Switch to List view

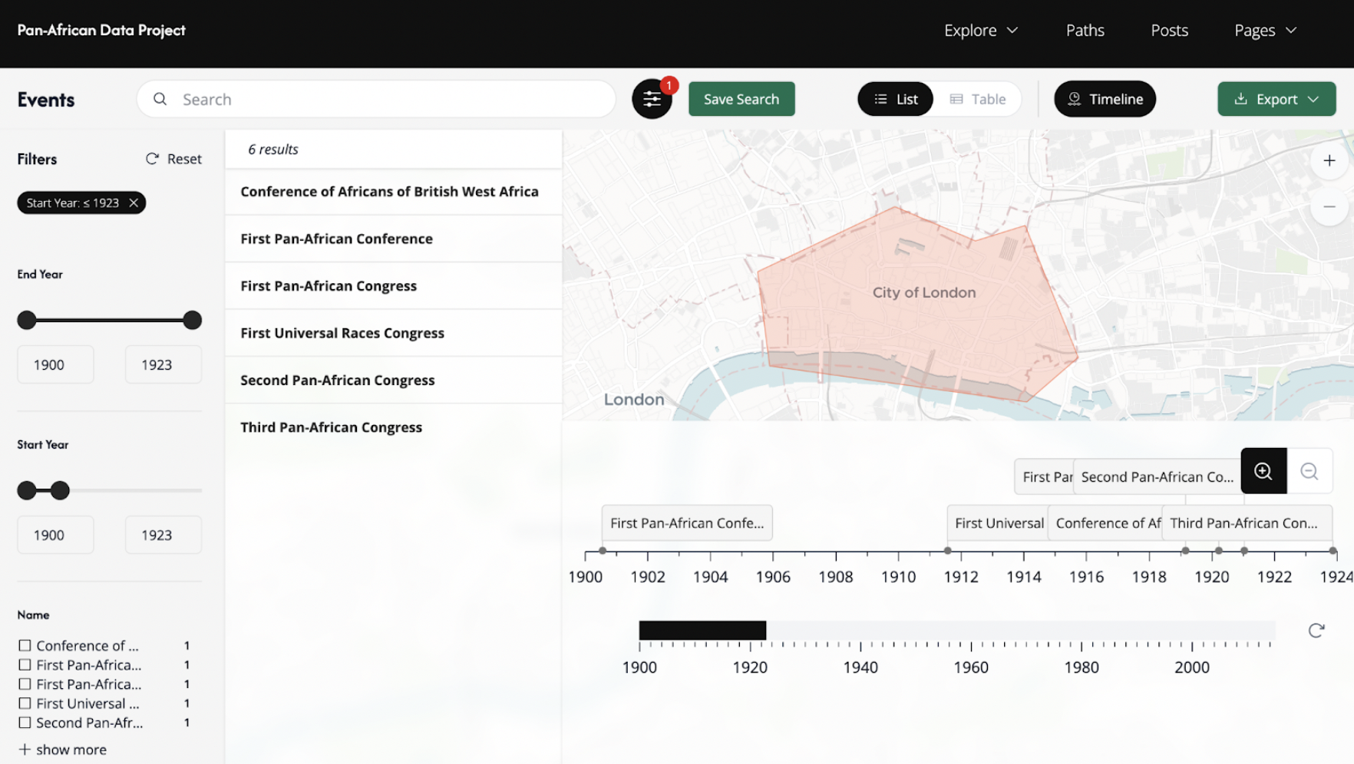[895, 99]
